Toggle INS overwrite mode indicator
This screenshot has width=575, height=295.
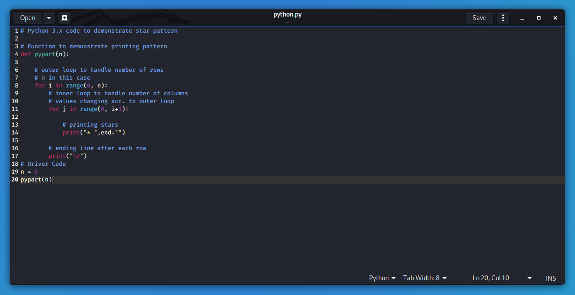point(551,278)
